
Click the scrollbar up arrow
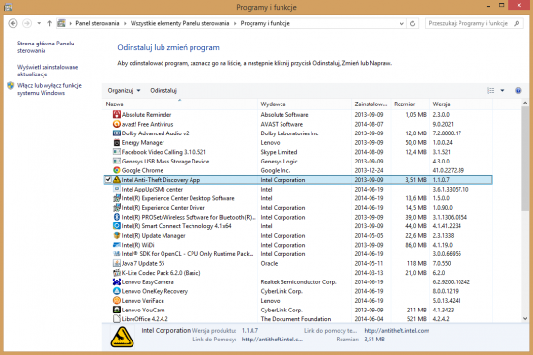[x=525, y=104]
